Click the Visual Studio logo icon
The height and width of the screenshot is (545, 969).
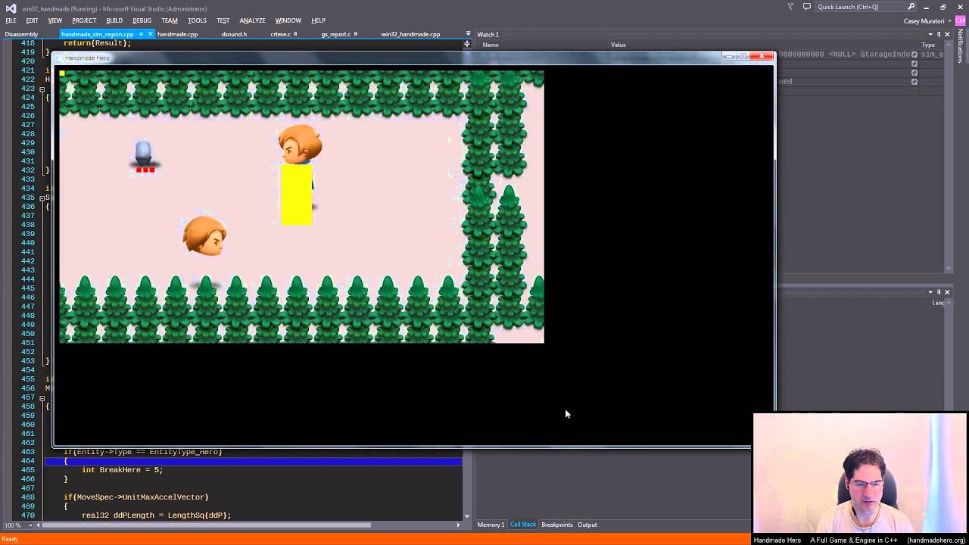pos(11,8)
